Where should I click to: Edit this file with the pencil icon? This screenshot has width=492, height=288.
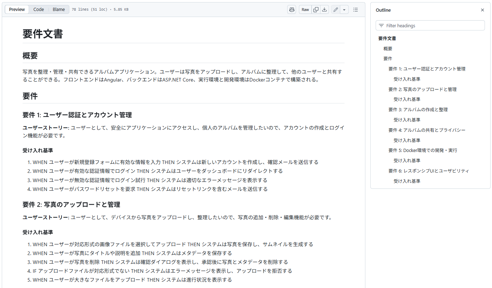pyautogui.click(x=336, y=10)
